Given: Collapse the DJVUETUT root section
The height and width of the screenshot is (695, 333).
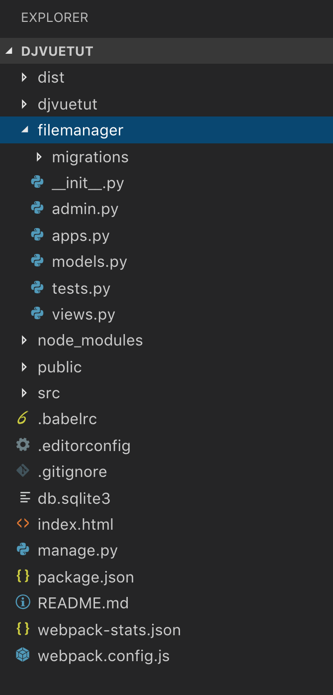Looking at the screenshot, I should pos(10,51).
